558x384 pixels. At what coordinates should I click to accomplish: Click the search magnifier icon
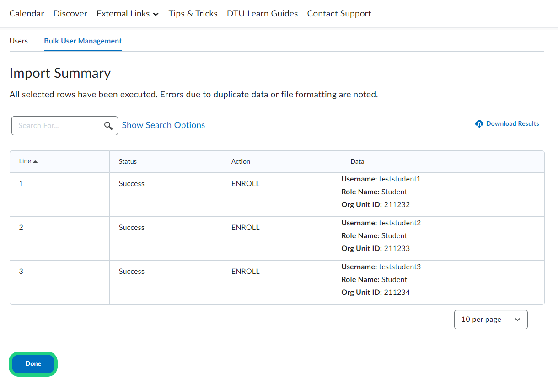(108, 126)
